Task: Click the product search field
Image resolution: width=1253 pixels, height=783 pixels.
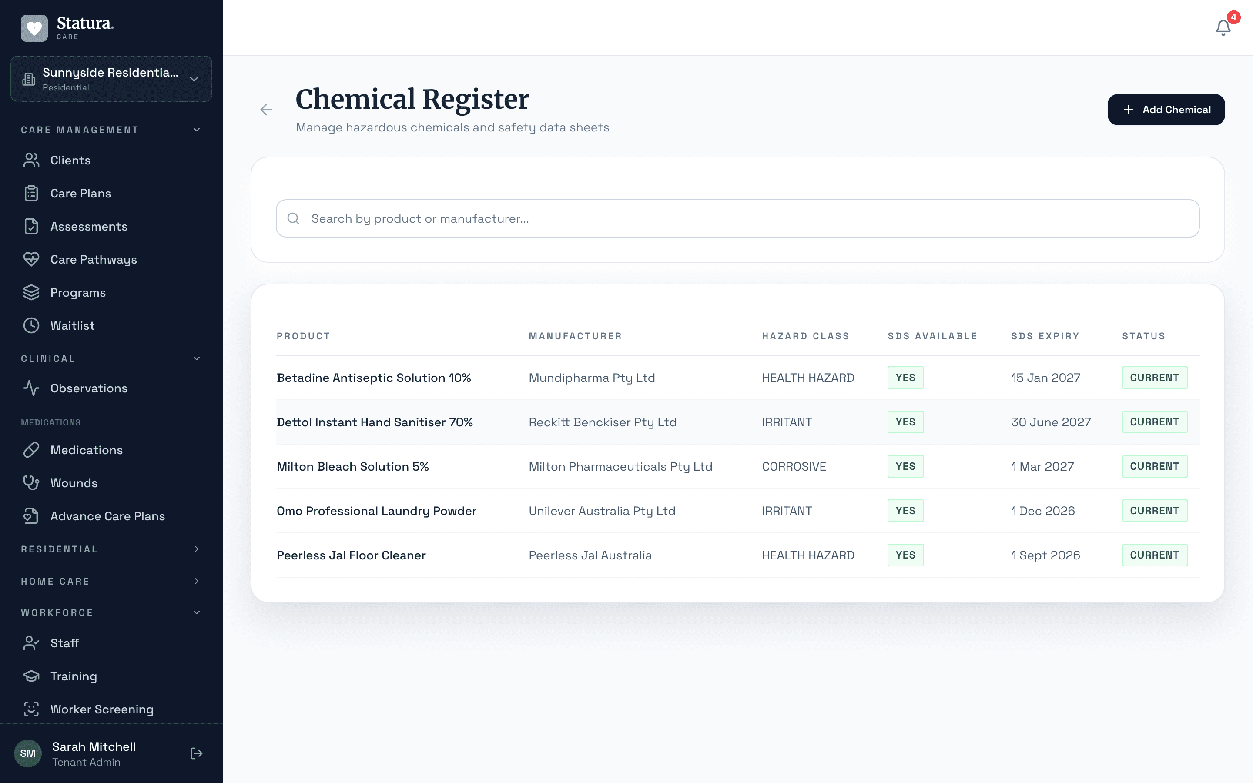Action: [x=736, y=218]
